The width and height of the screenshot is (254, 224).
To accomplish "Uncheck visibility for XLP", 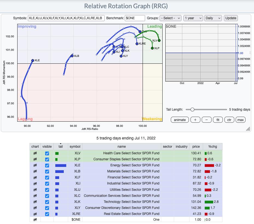I will click(x=47, y=159).
